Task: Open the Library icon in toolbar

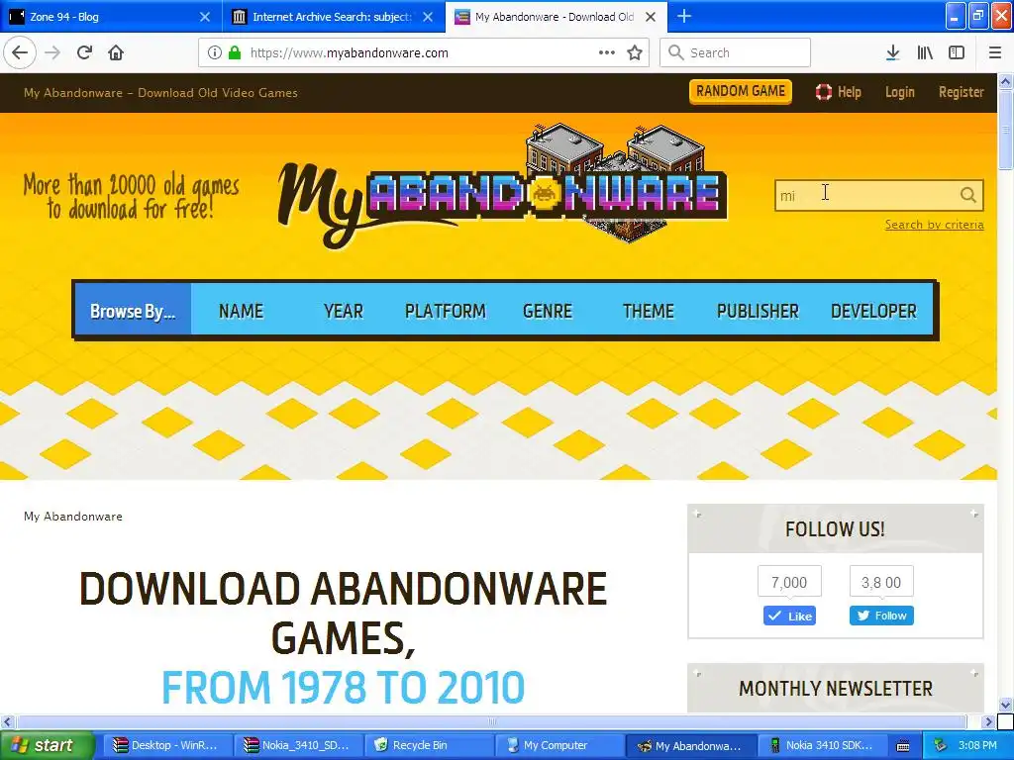Action: (925, 52)
